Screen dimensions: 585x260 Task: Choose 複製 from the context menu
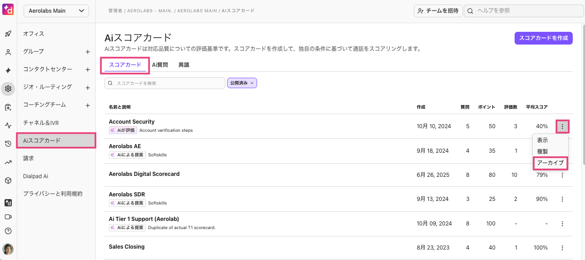tap(542, 151)
